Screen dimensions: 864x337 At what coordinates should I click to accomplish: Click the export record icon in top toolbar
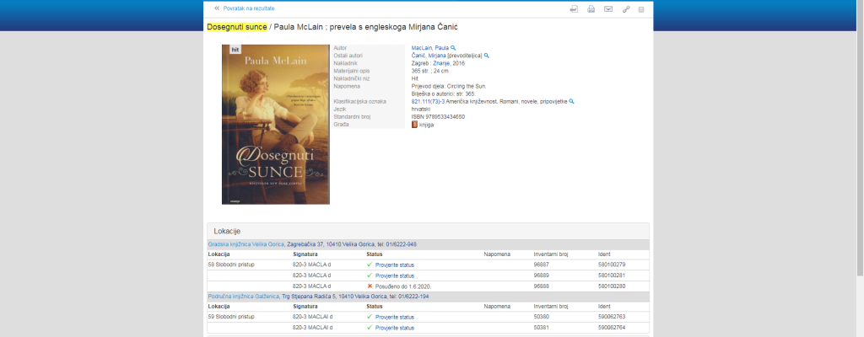pyautogui.click(x=574, y=8)
